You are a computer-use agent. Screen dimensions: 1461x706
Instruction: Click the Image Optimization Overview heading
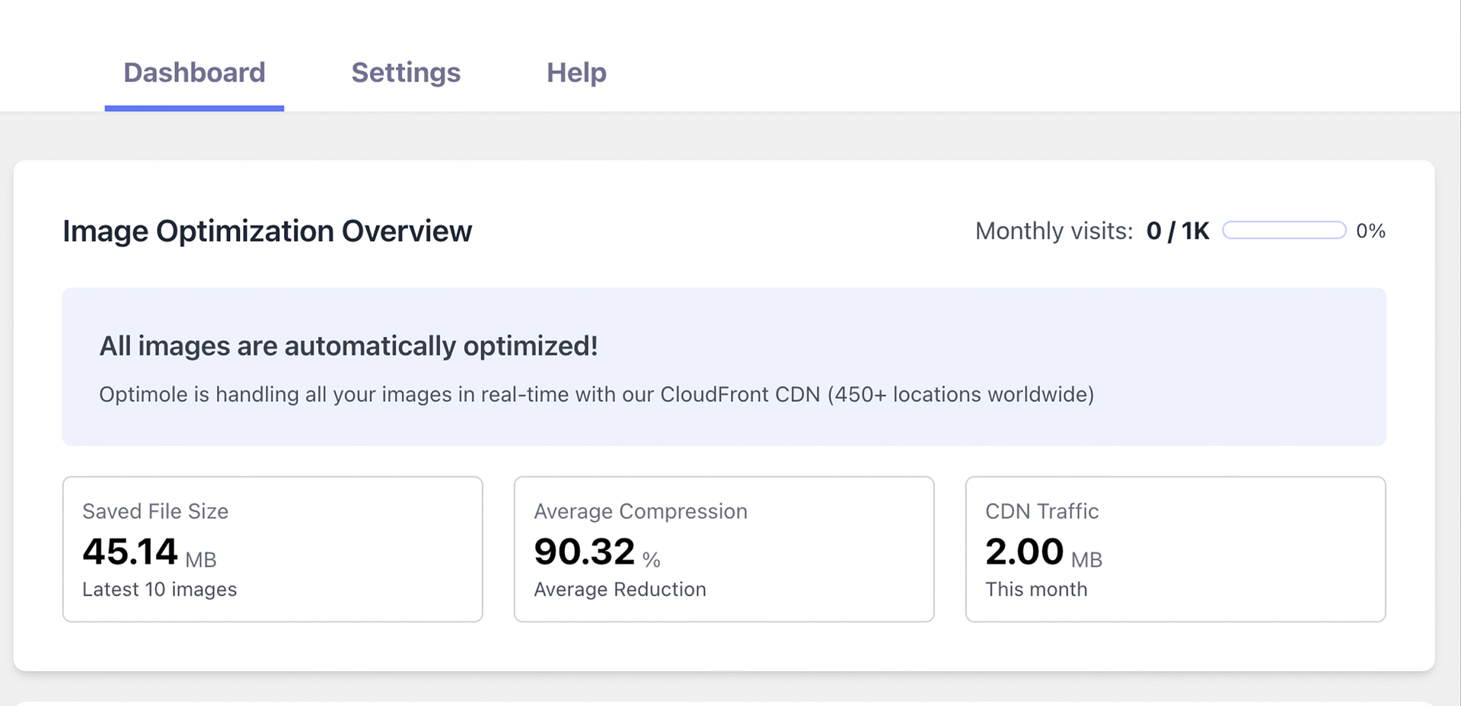point(266,231)
